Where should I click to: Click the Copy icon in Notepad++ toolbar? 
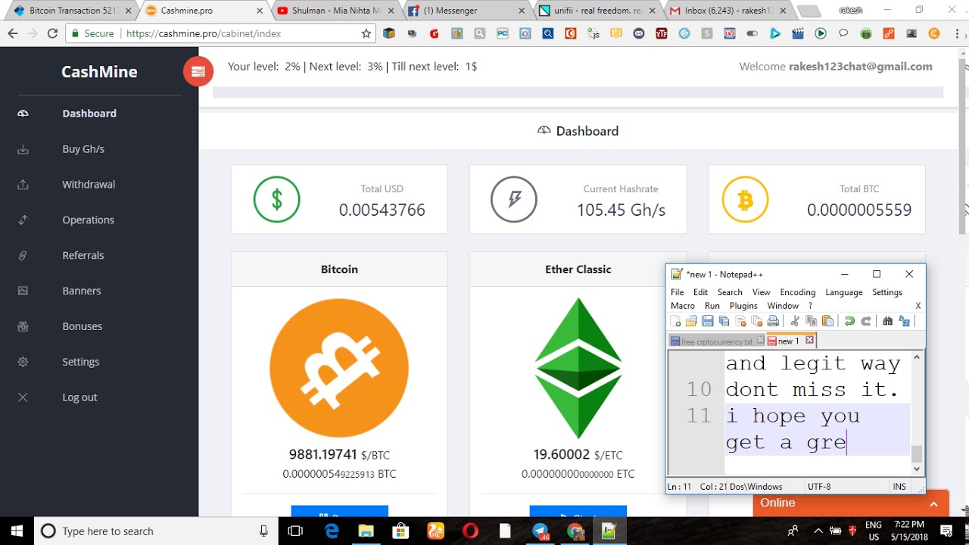812,322
